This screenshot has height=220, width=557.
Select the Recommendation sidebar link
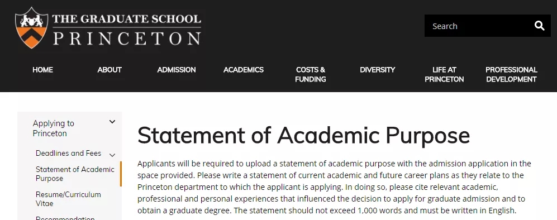pyautogui.click(x=65, y=218)
